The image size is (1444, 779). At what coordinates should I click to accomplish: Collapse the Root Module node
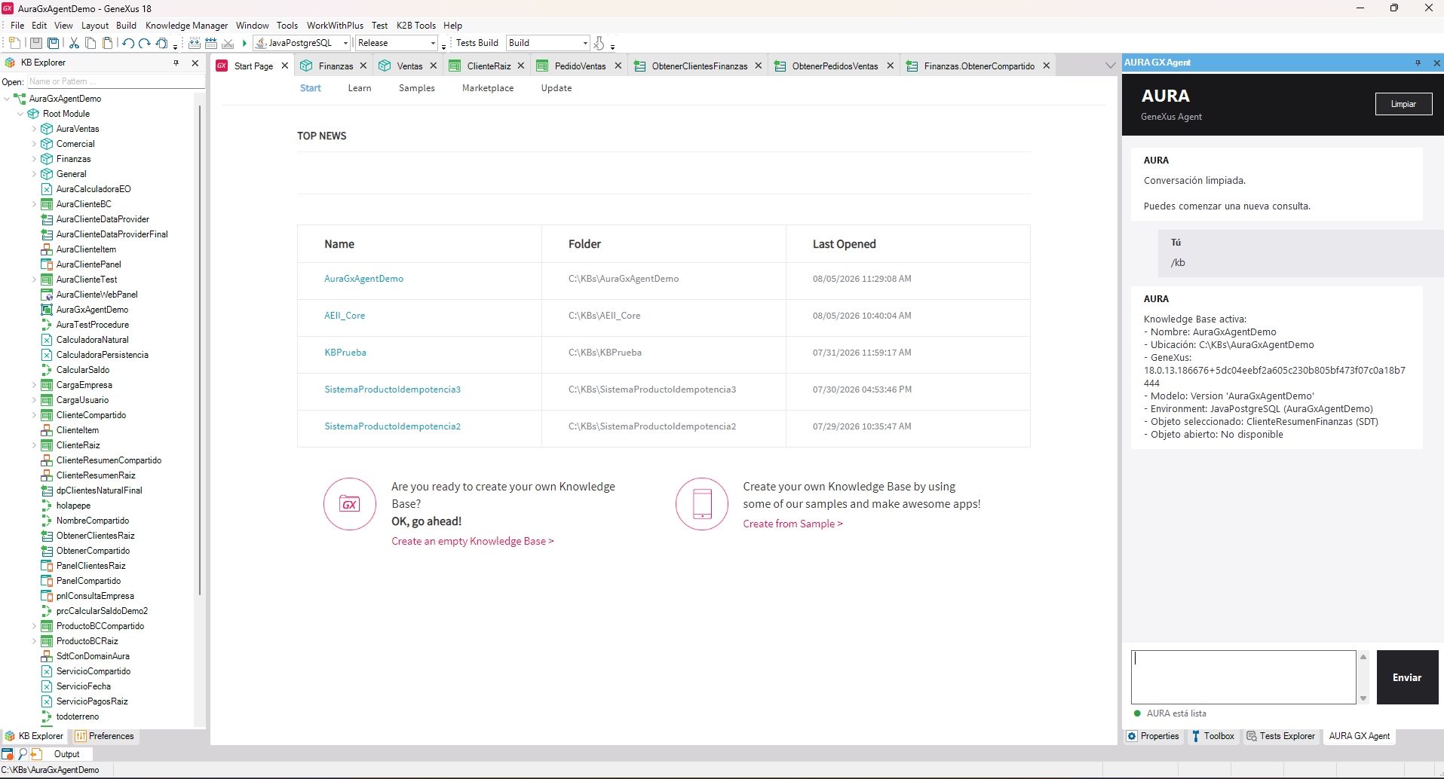(20, 114)
